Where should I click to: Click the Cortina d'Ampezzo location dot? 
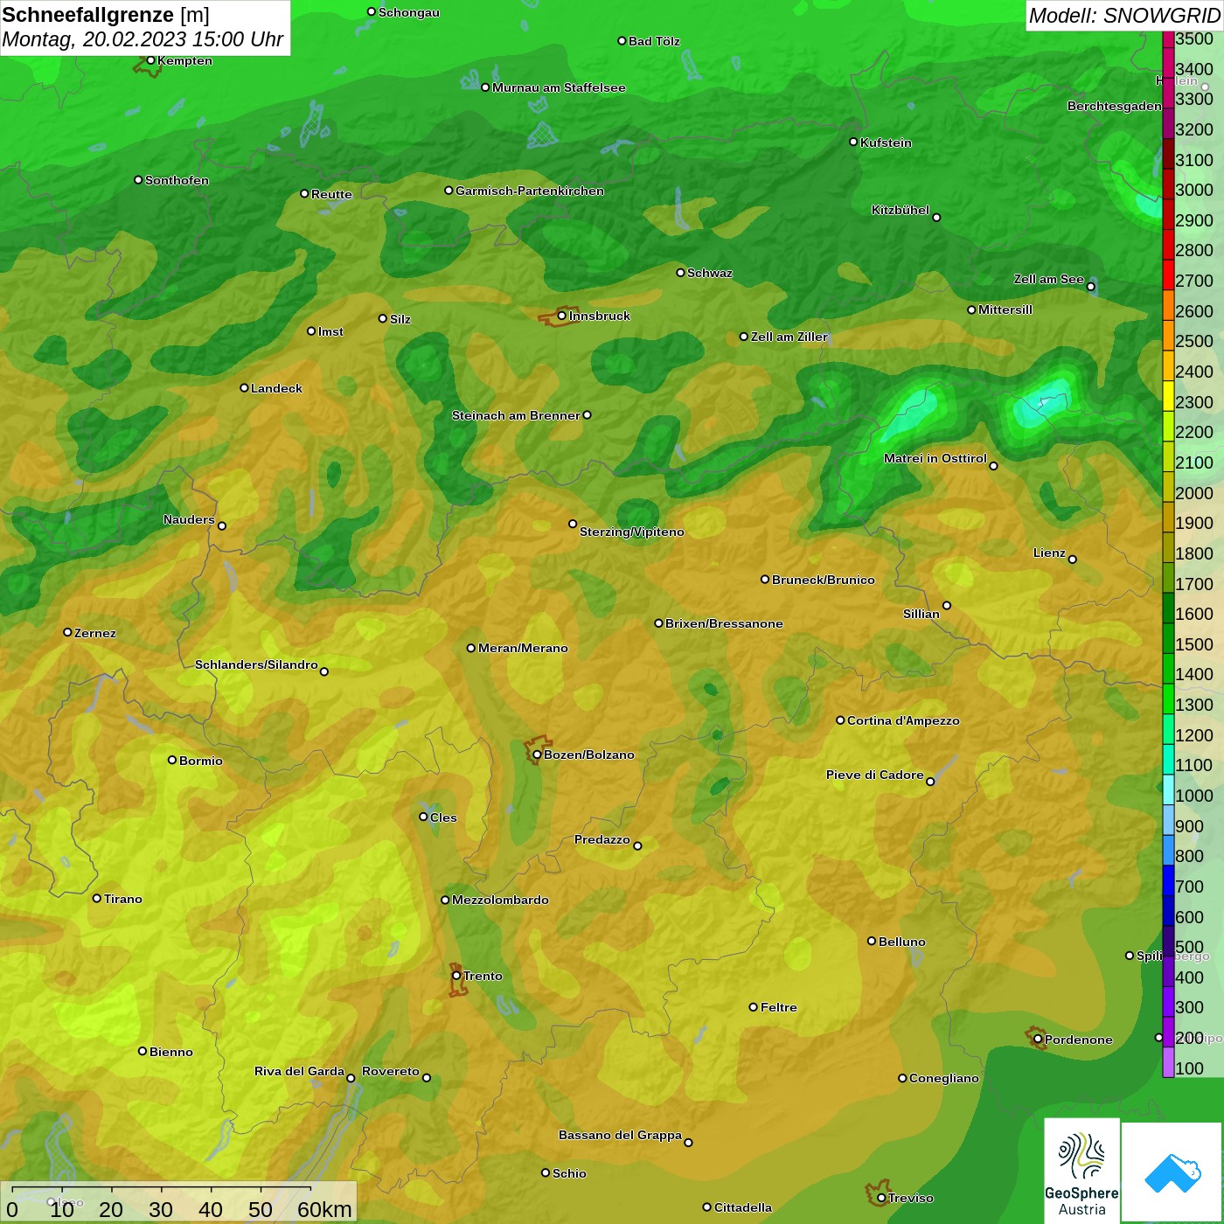[x=840, y=720]
